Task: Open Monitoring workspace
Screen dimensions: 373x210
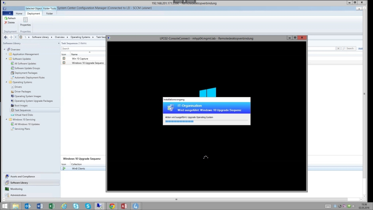Action: coord(32,189)
